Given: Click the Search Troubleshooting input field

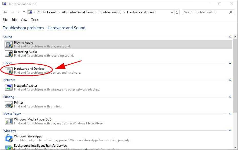Looking at the screenshot, I should (205, 12).
